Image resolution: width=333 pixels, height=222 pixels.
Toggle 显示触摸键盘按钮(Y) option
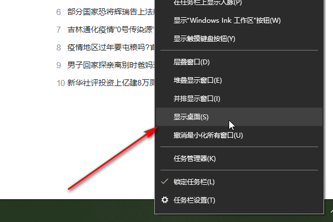pos(239,39)
